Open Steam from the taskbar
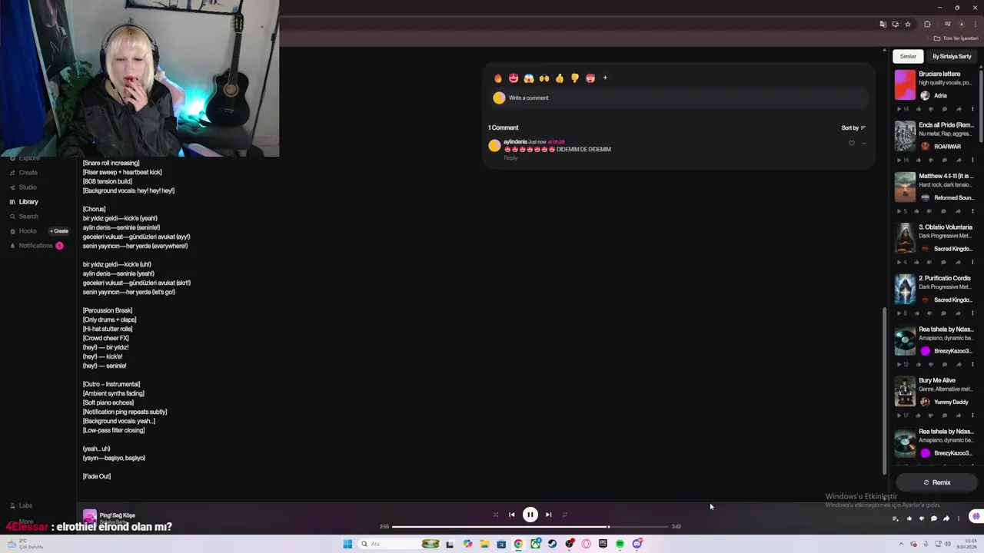The image size is (984, 553). 552,544
